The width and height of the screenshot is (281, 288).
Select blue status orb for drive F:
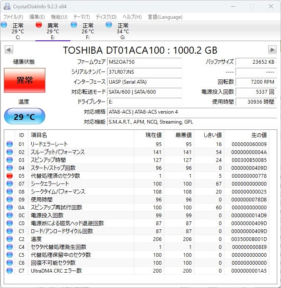[74, 25]
